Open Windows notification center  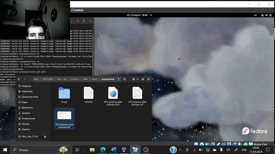pyautogui.click(x=268, y=150)
